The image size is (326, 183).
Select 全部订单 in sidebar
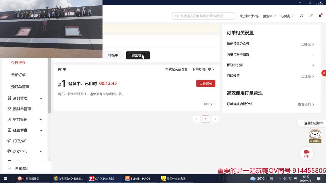pos(18,75)
